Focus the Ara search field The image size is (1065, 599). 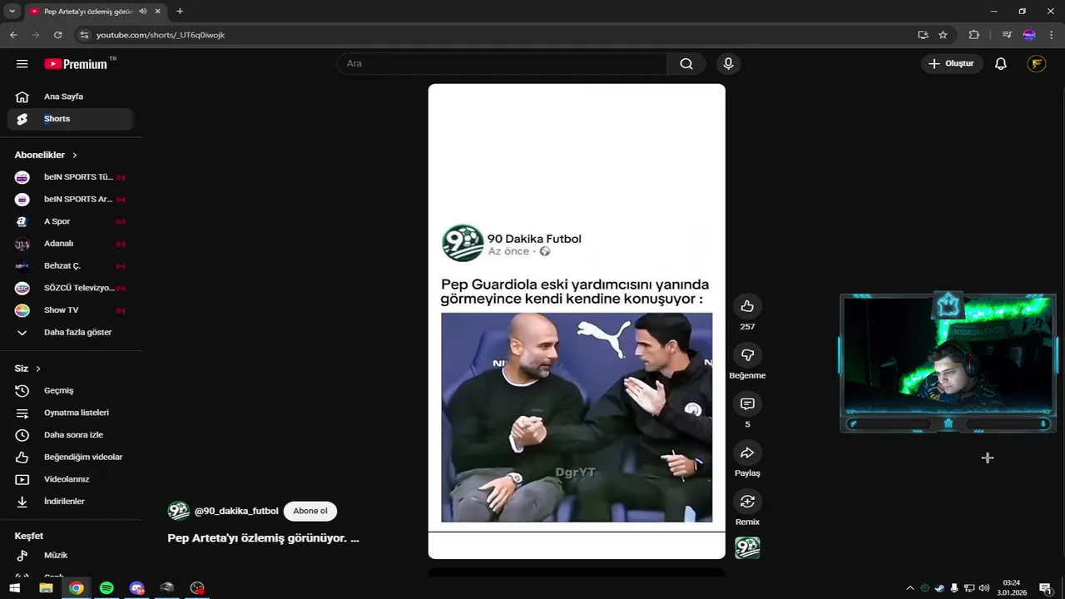click(502, 64)
